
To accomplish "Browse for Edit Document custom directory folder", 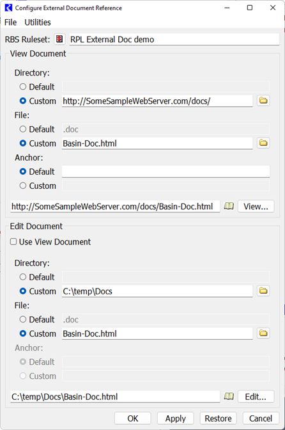I will click(263, 291).
